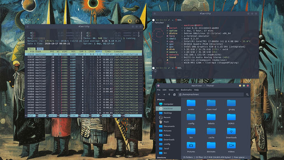Select .local bookmark in sidebar
Viewport: 284px width, 160px height.
coord(168,148)
